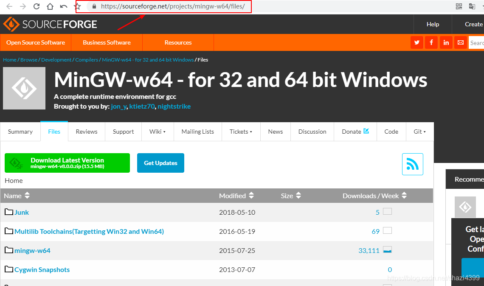Click the Home breadcrumb link
The height and width of the screenshot is (286, 484).
pos(10,60)
